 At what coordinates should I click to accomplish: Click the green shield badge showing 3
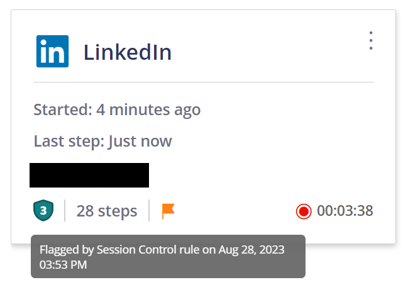(x=43, y=211)
